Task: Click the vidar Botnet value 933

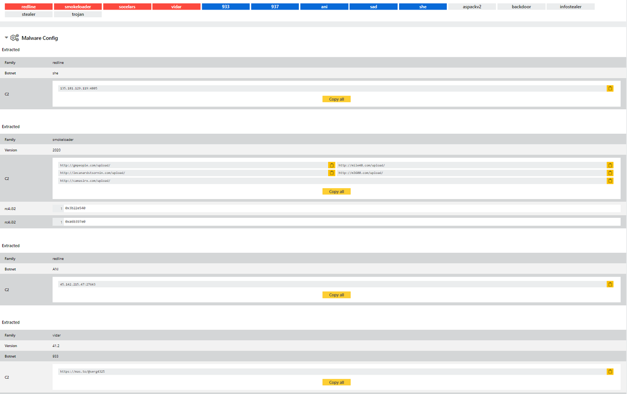Action: (55, 356)
